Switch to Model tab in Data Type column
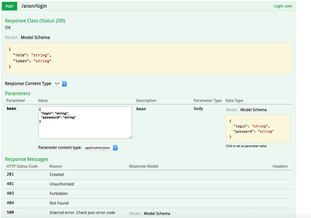 click(x=231, y=110)
